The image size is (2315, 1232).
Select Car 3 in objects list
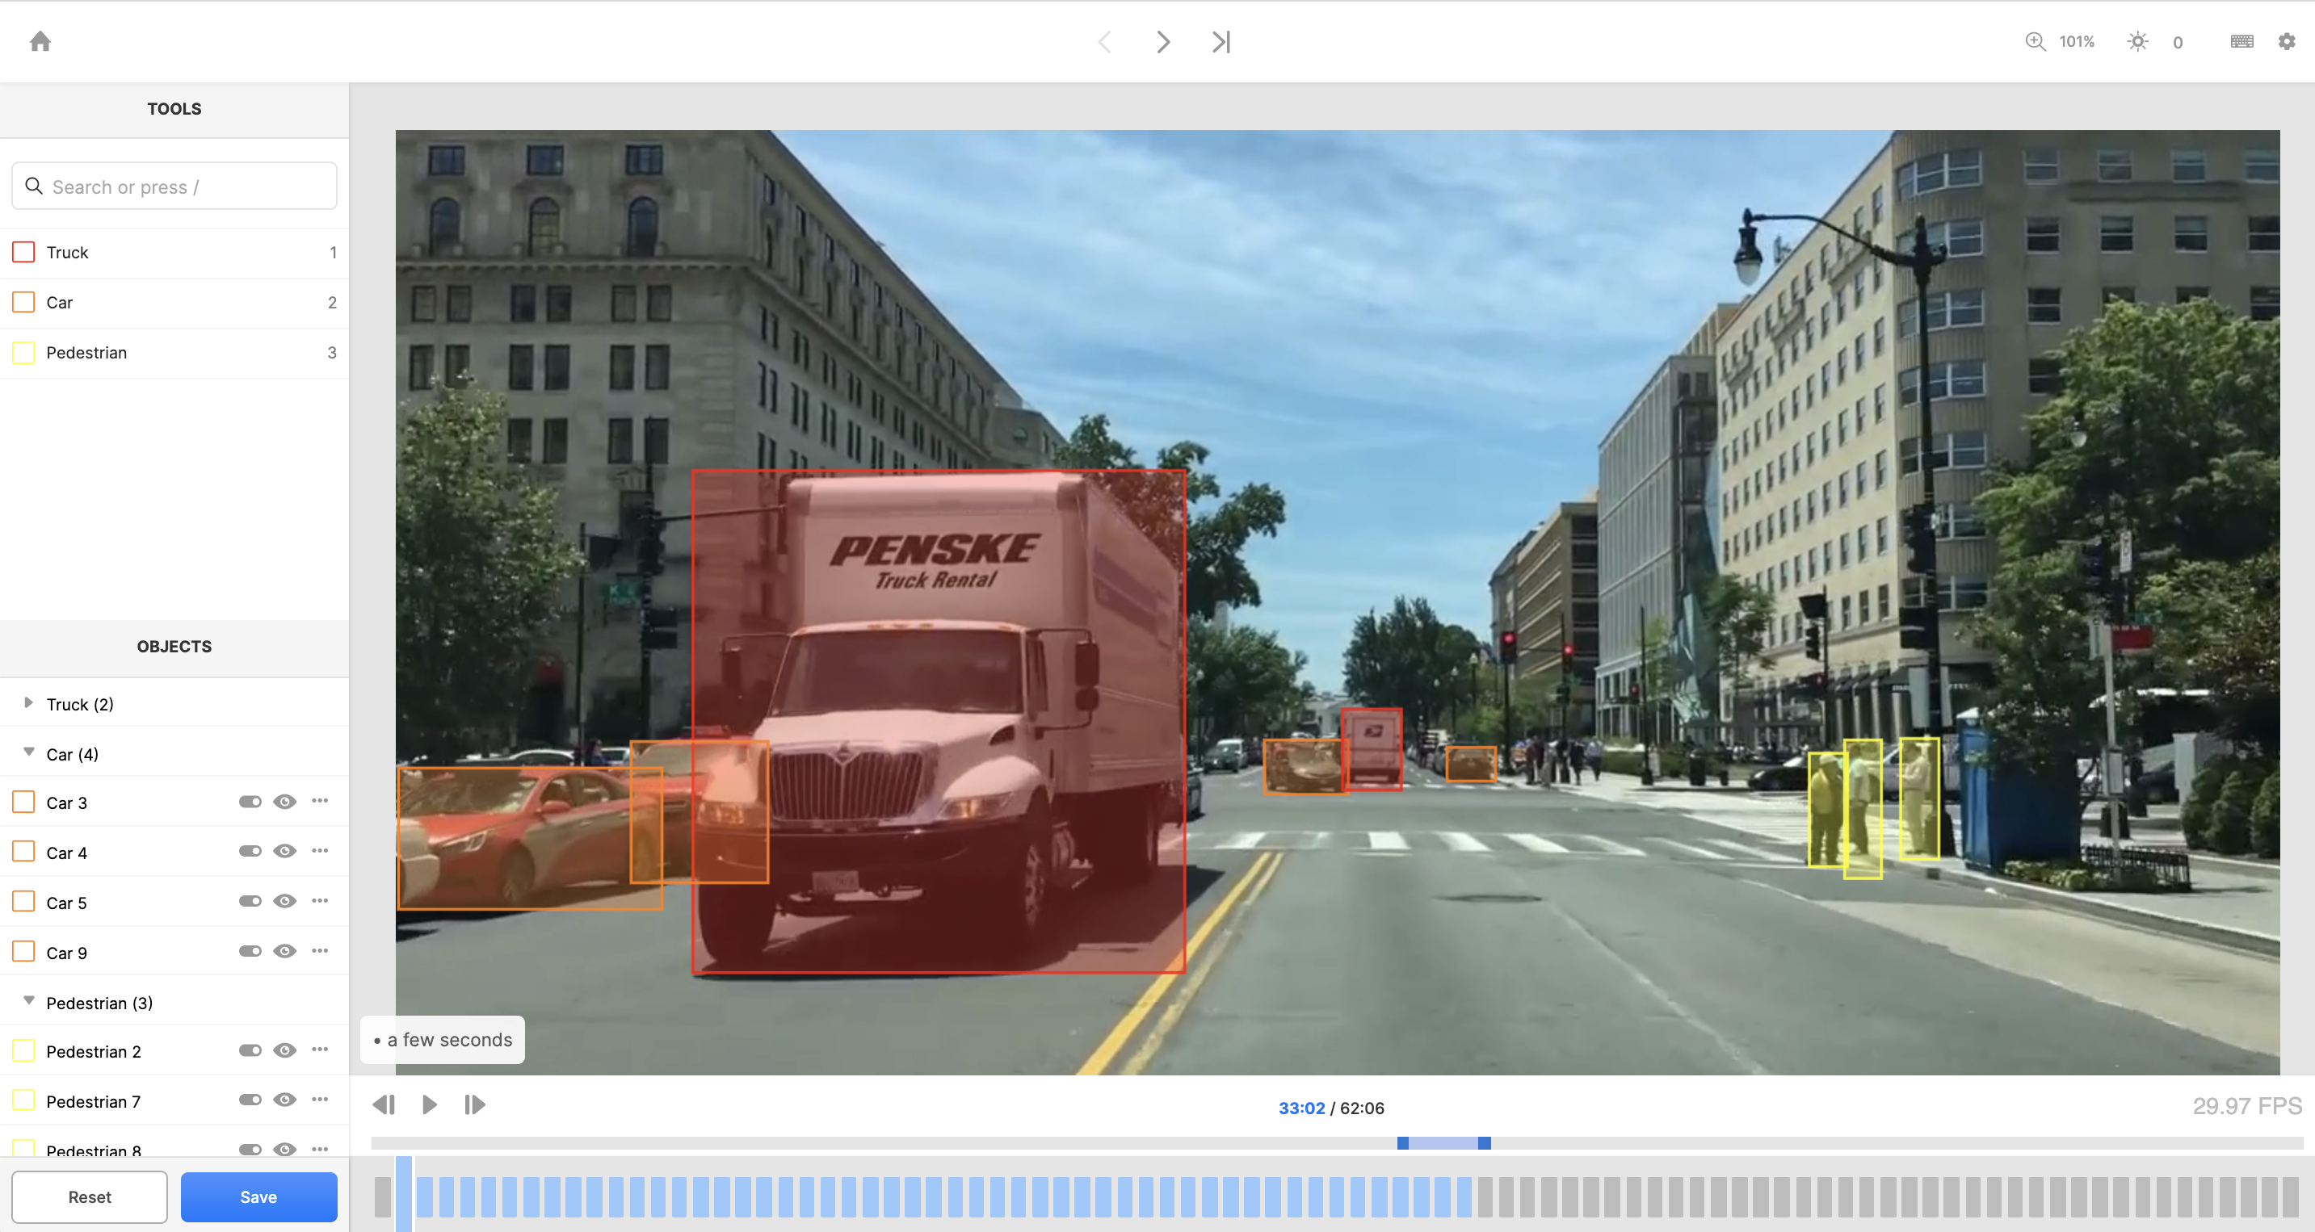(174, 802)
